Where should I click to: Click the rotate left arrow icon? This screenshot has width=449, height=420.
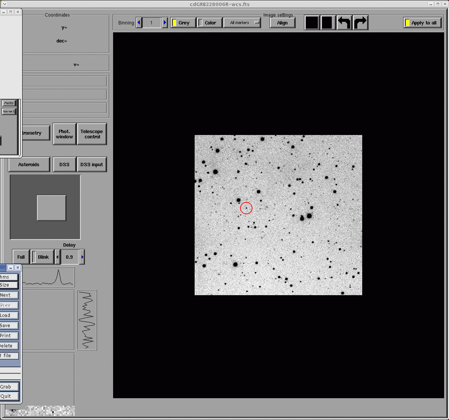(344, 23)
